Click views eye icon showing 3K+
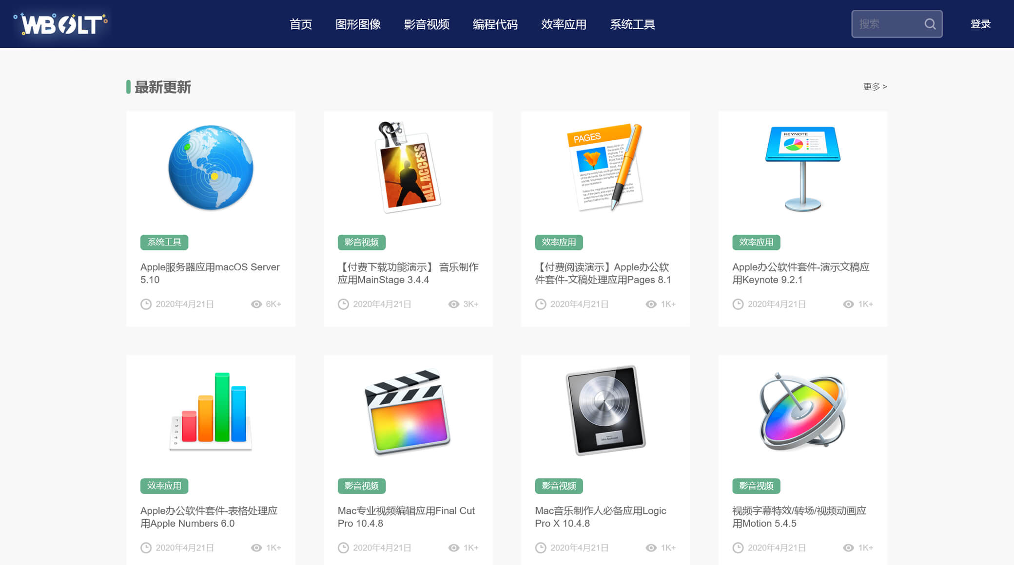Image resolution: width=1014 pixels, height=565 pixels. [454, 304]
